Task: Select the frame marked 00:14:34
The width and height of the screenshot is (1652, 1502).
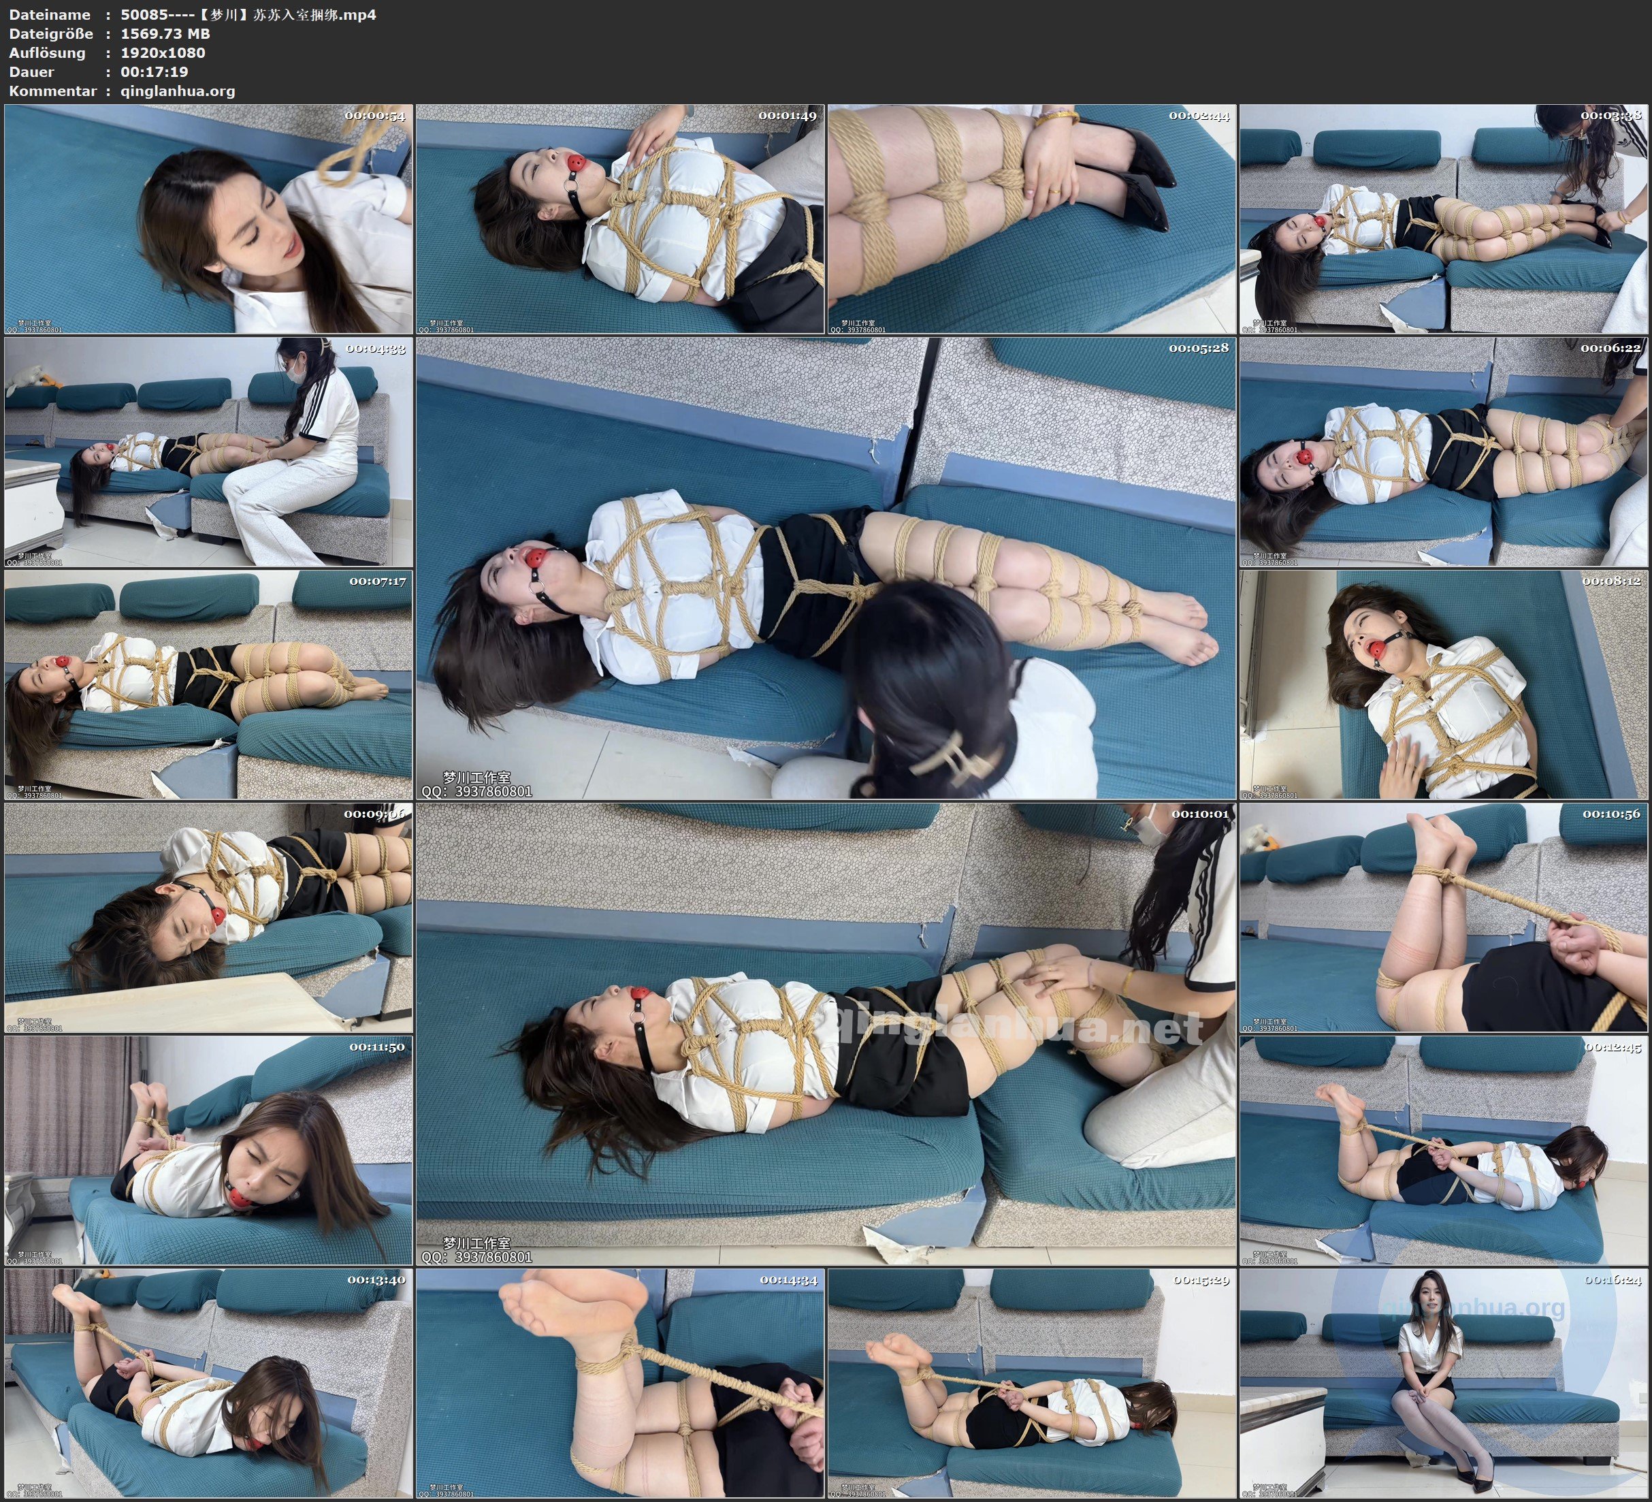Action: coord(619,1384)
